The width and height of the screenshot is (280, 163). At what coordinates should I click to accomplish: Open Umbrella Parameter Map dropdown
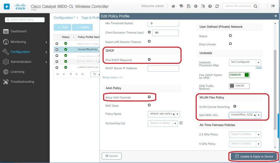point(245,62)
